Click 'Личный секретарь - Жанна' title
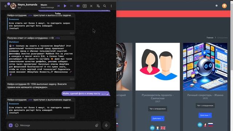The image size is (233, 131). pos(205,95)
